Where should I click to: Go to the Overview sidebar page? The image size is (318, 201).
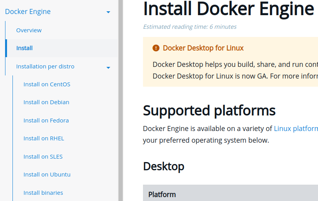(29, 30)
